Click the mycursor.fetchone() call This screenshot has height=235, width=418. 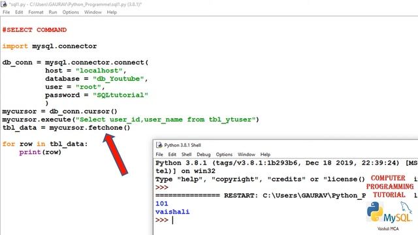89,128
